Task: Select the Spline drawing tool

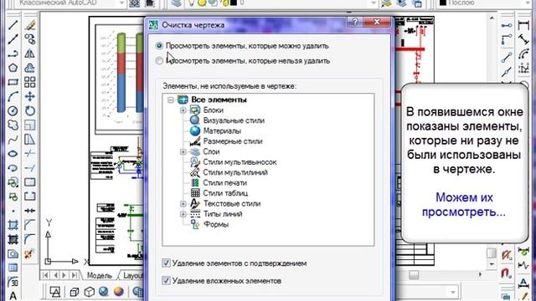Action: tap(13, 140)
